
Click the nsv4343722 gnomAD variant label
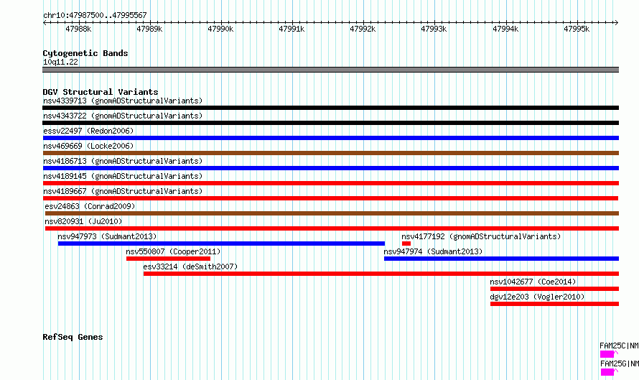coord(123,116)
